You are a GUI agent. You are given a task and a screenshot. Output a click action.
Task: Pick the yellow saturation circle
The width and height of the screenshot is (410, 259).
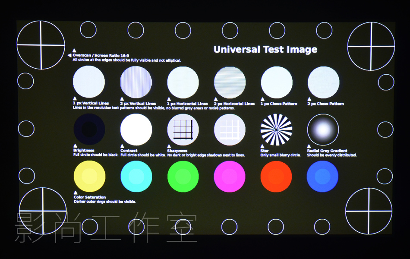coord(89,176)
